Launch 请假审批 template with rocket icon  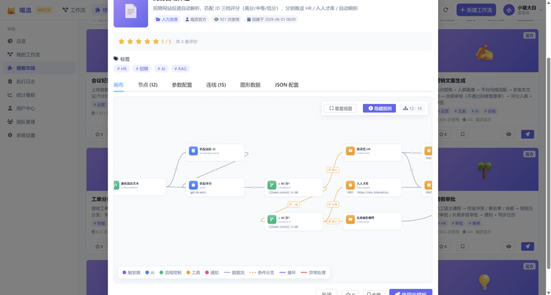pos(528,247)
